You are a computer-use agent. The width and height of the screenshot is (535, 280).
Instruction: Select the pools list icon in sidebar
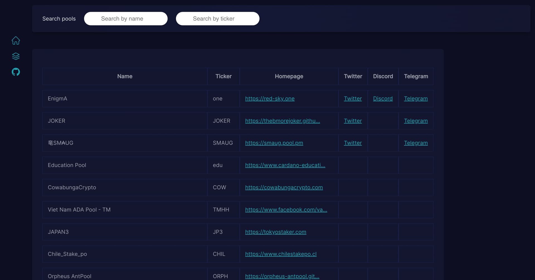click(16, 56)
